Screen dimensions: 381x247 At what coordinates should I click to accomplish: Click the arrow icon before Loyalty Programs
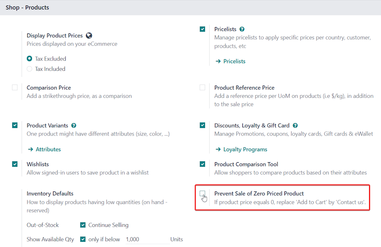coord(218,150)
